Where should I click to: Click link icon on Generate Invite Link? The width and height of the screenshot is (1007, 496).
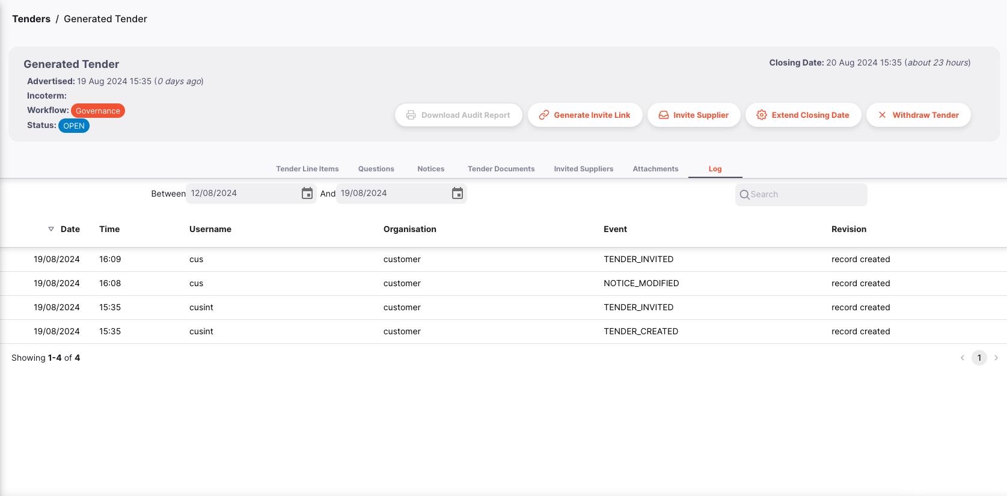click(544, 115)
